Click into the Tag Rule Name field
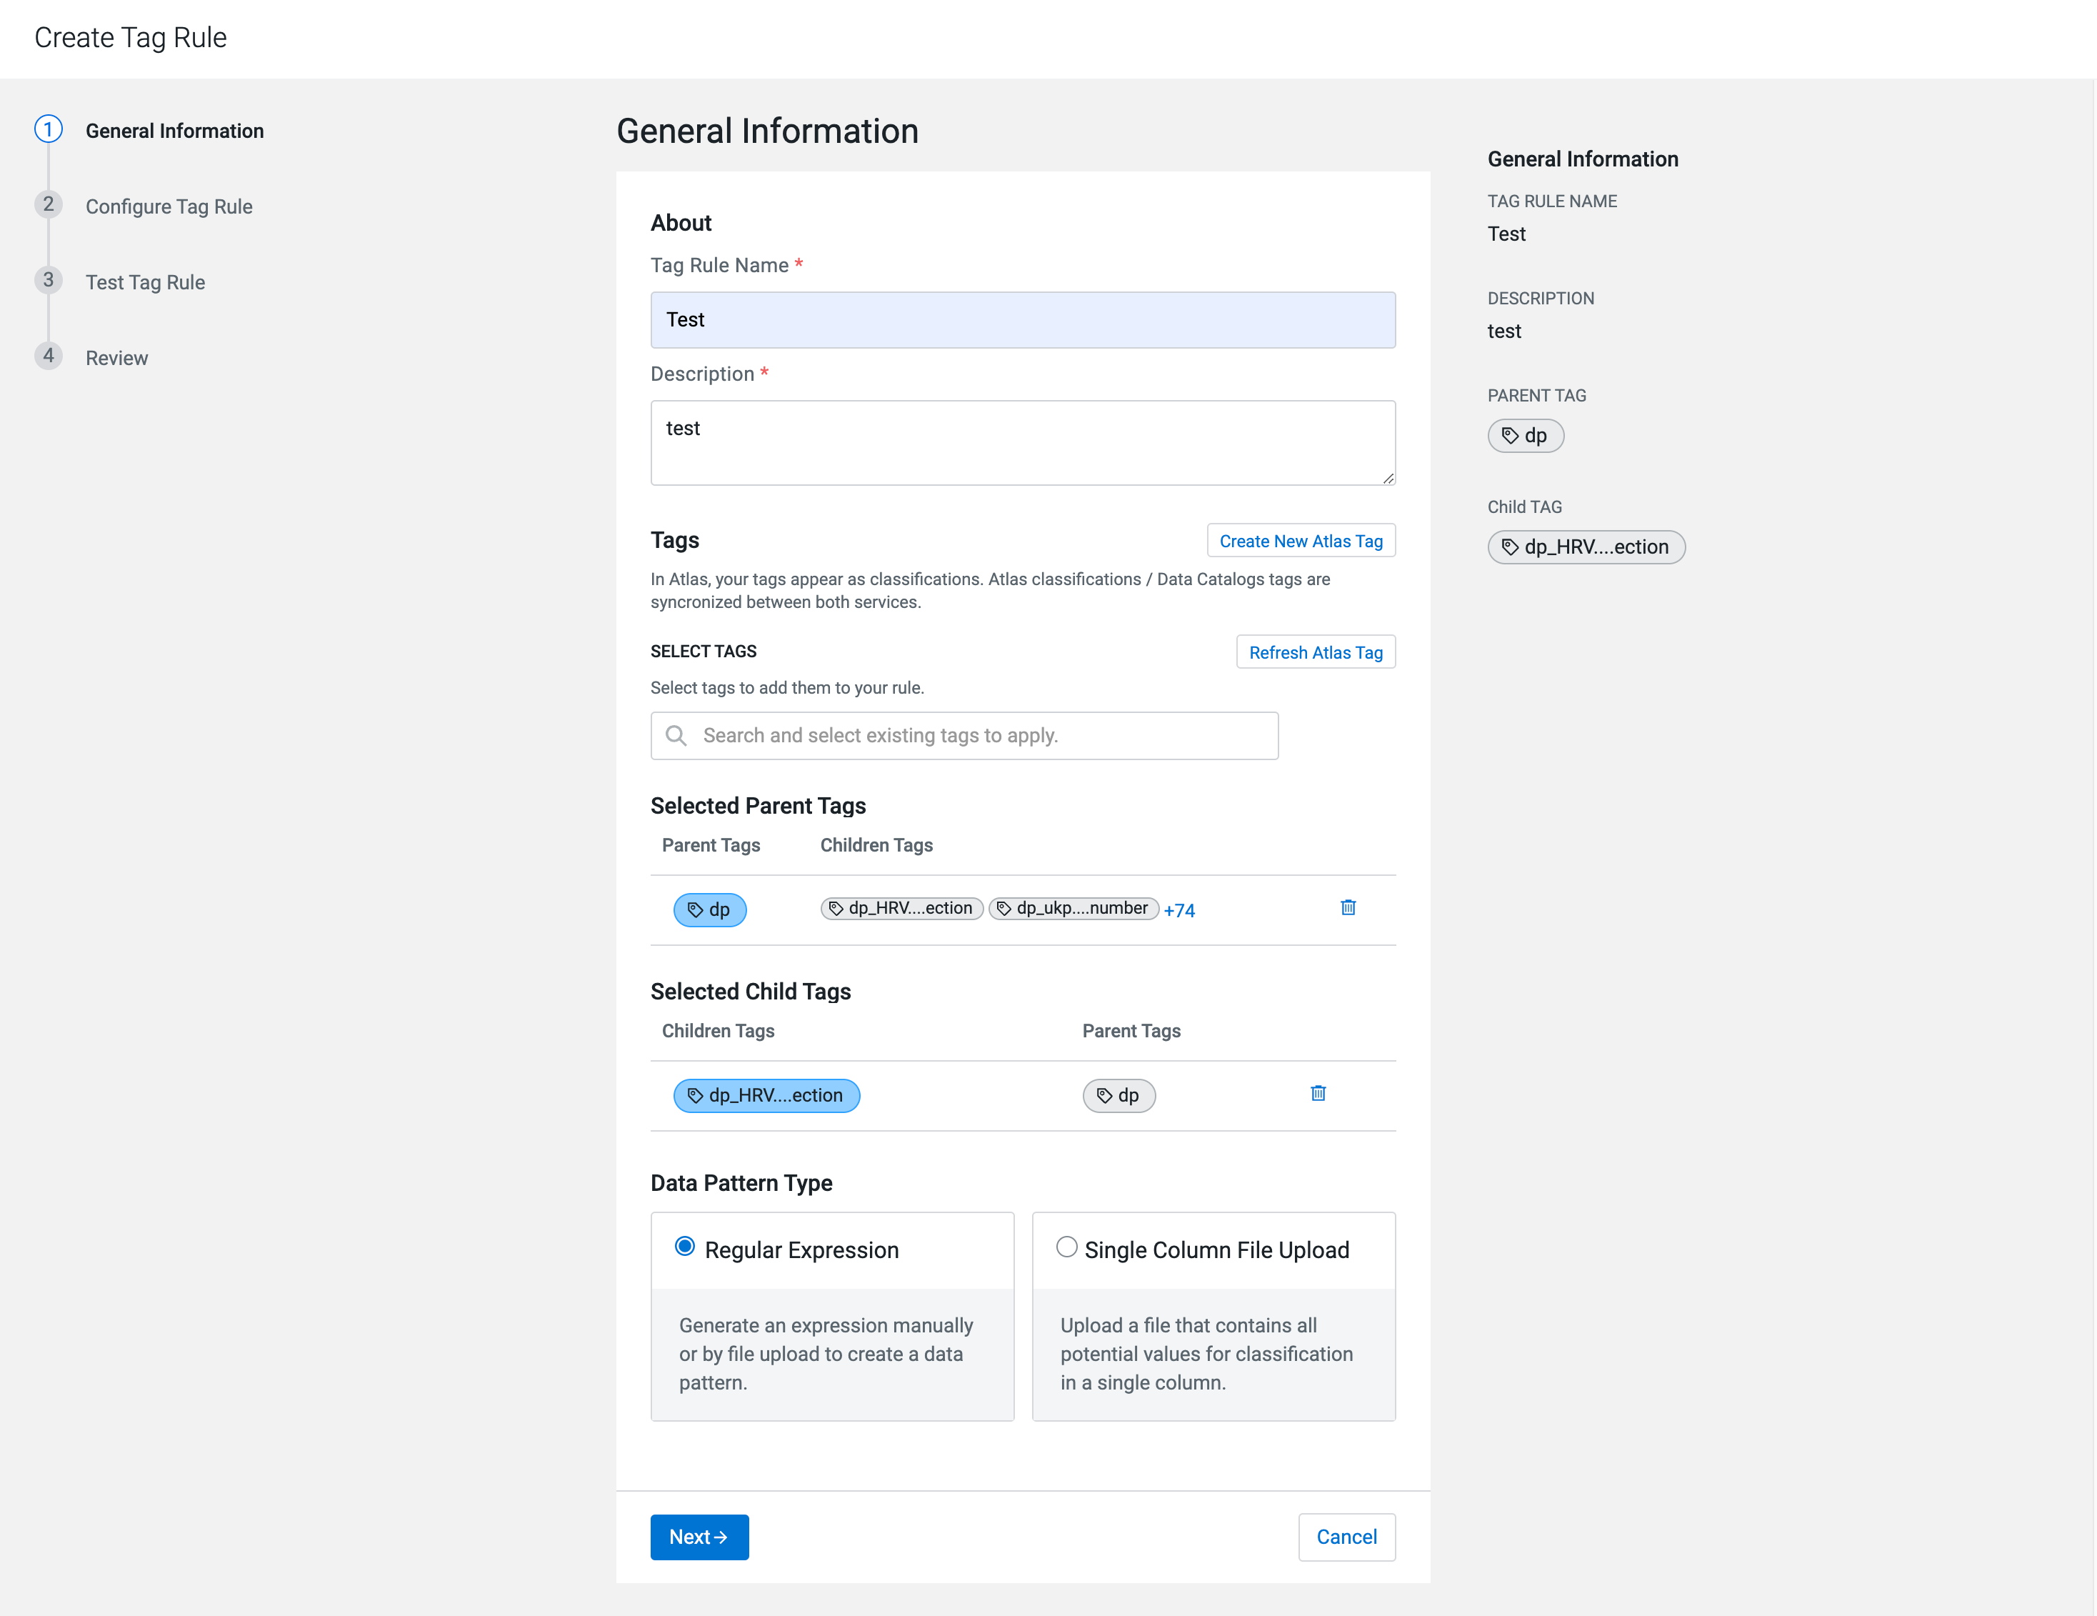Viewport: 2097px width, 1616px height. pos(1021,320)
